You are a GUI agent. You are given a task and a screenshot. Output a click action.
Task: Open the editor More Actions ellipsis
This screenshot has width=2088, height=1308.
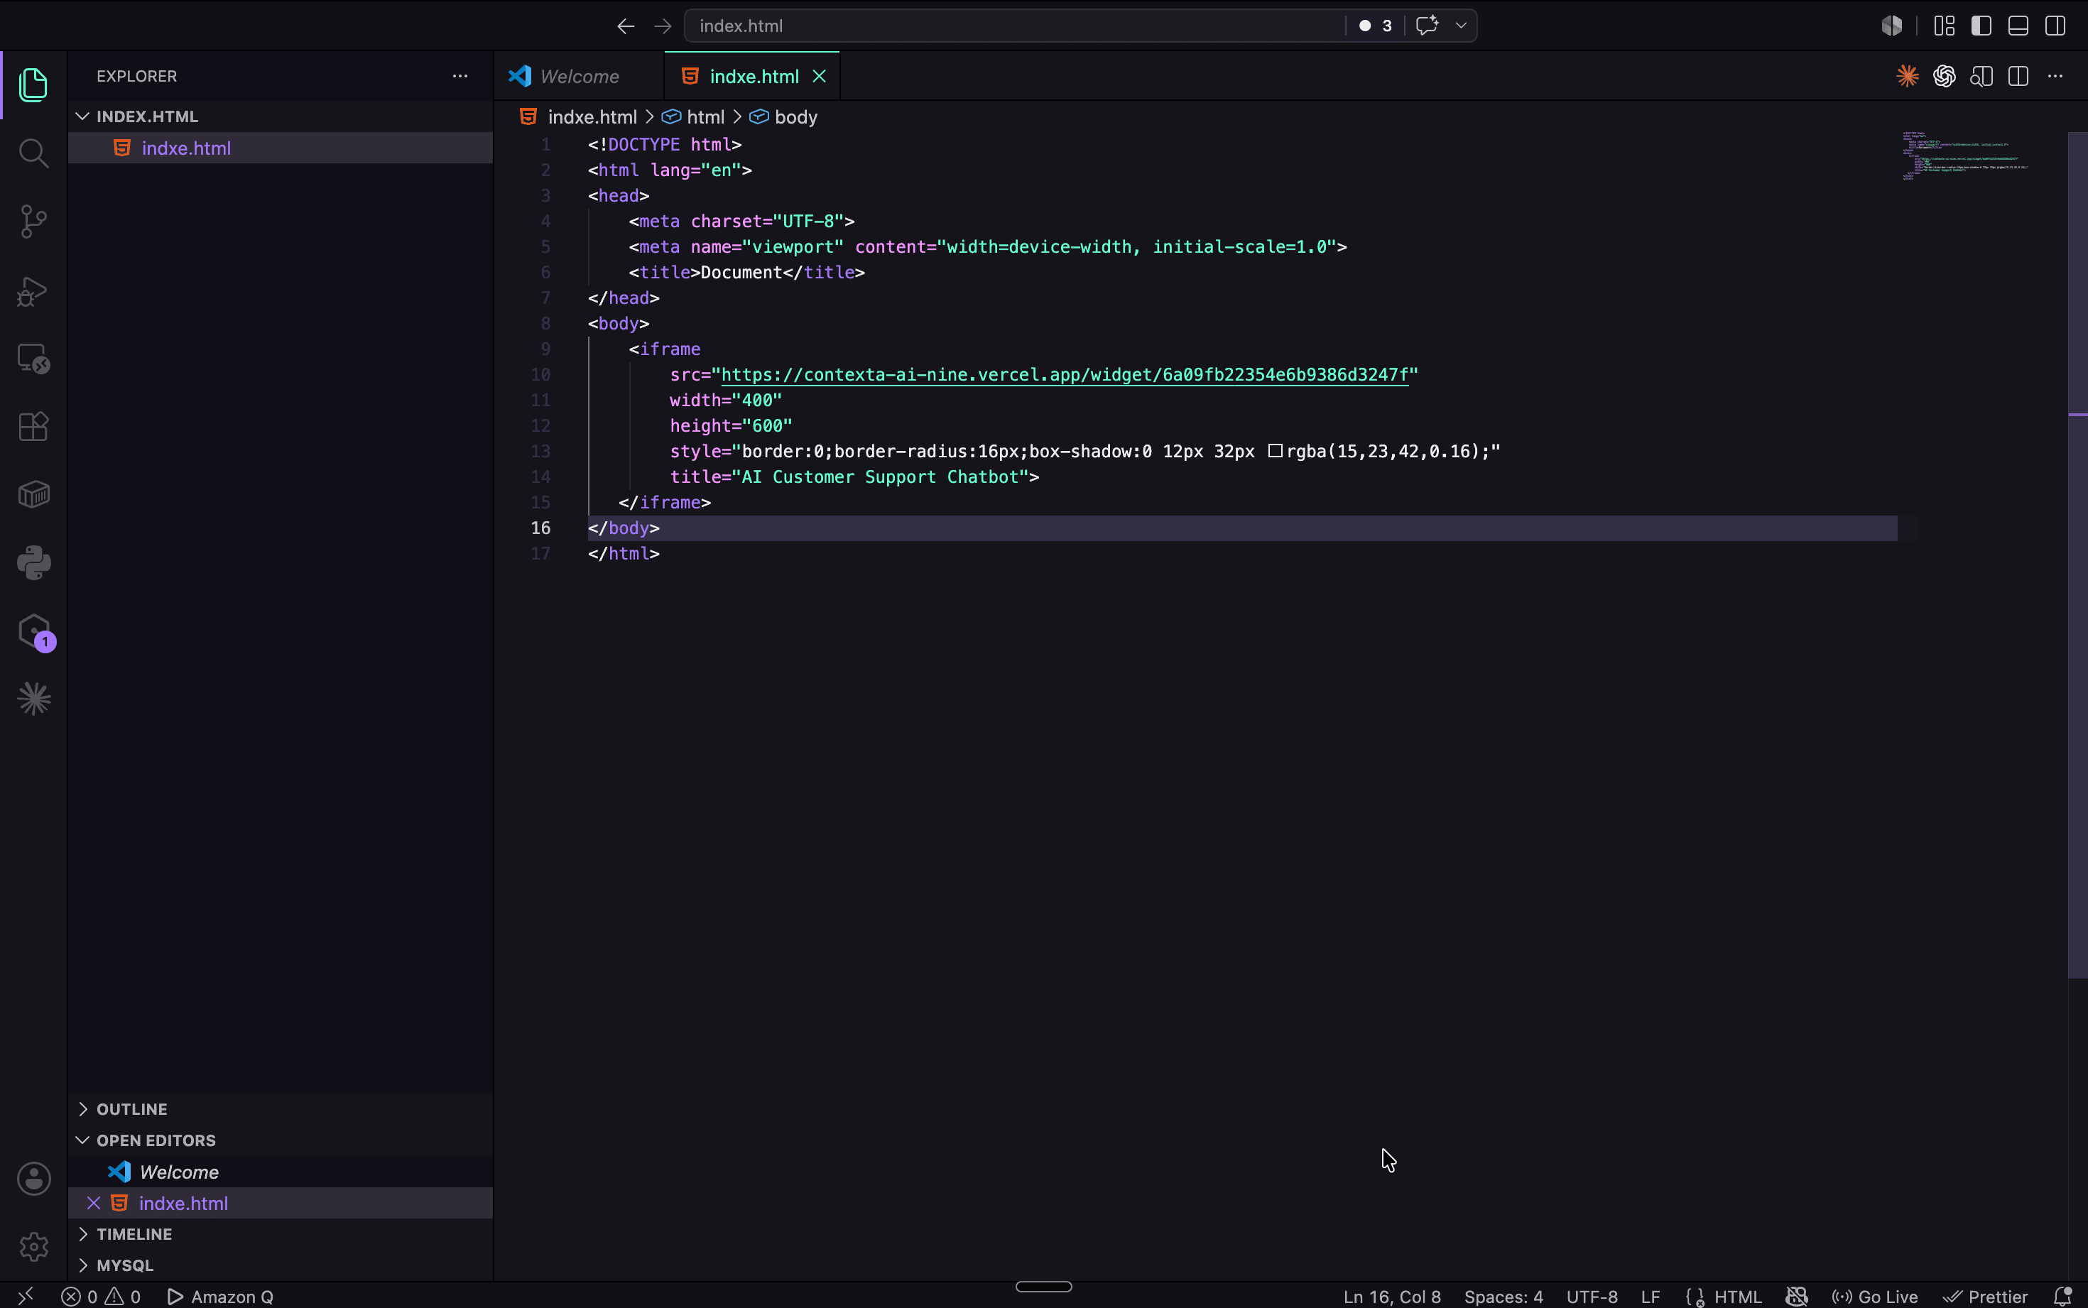pos(2055,76)
